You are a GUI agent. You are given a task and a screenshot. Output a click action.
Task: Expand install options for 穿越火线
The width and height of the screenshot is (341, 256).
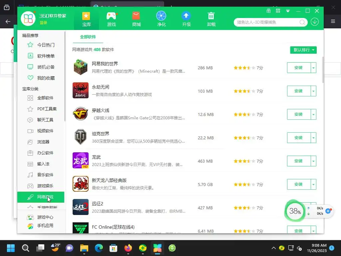313,114
